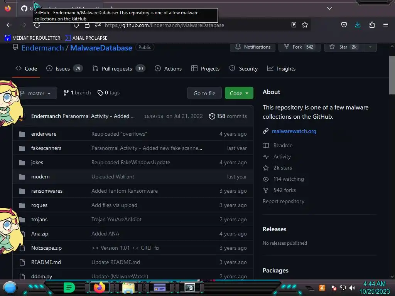The width and height of the screenshot is (395, 296).
Task: Open the MEDIAFIRE ROULETTER bookmark
Action: 32,38
